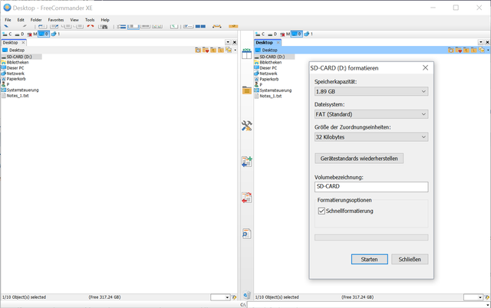Click the Schließen button
The height and width of the screenshot is (308, 491).
point(410,259)
